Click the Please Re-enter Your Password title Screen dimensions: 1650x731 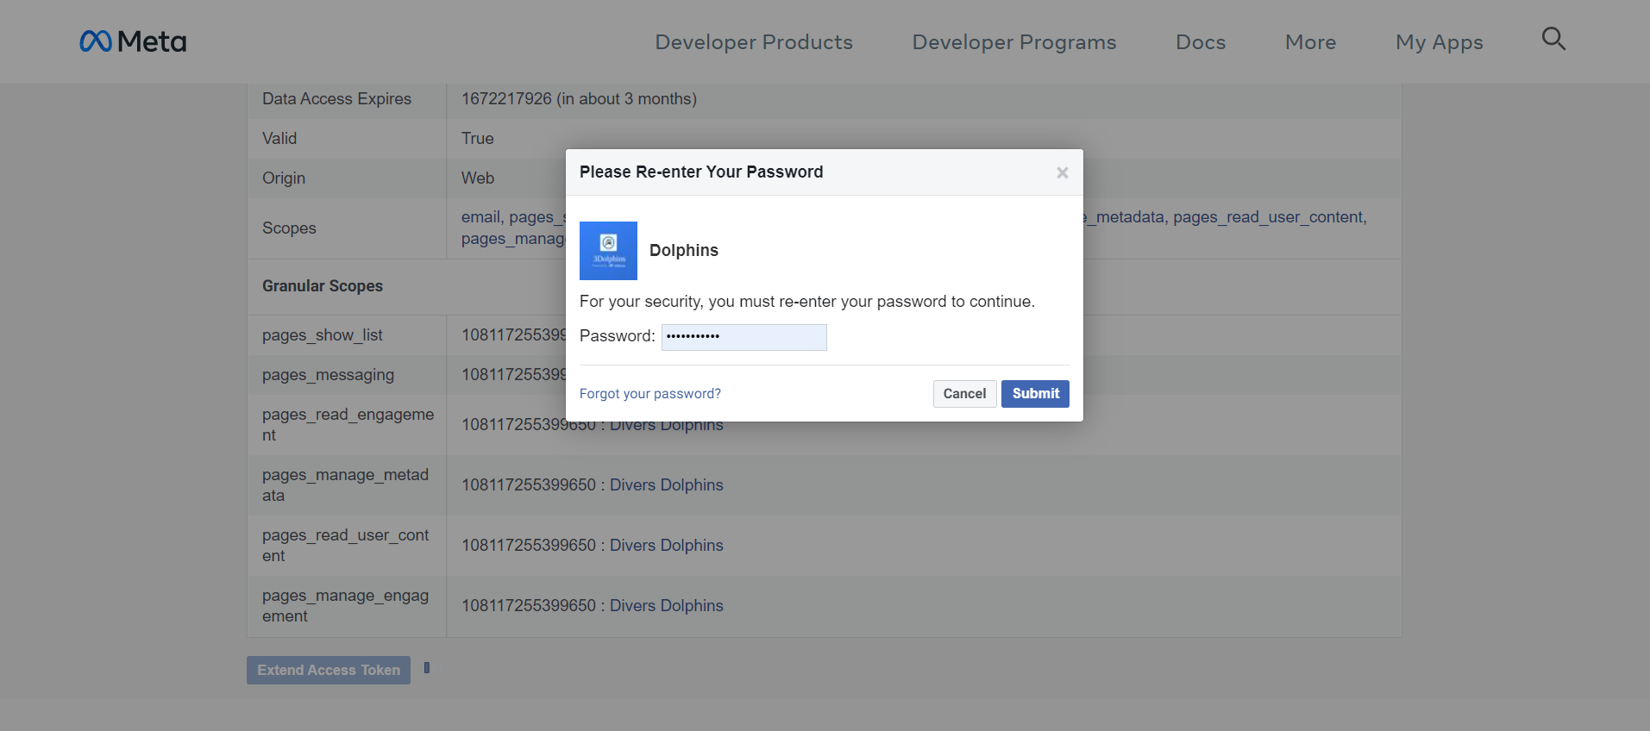[700, 172]
